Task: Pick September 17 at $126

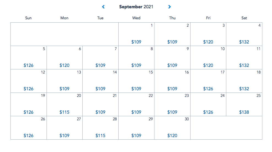Action: (x=208, y=81)
